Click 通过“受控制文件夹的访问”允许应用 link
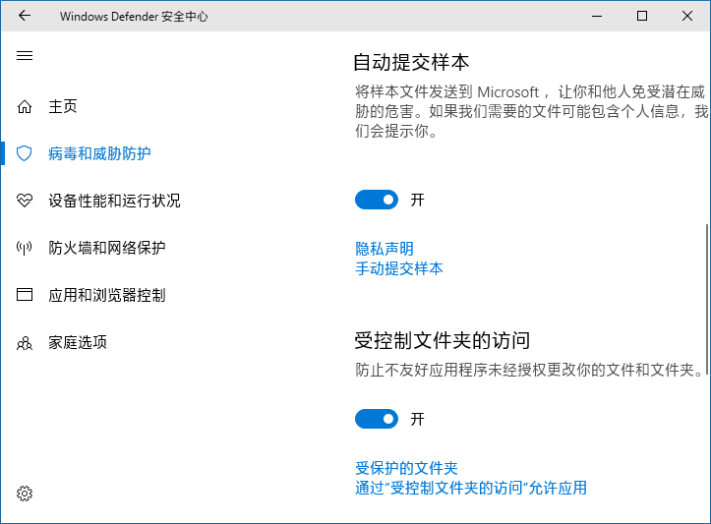Screen dimensions: 711x524 471,488
